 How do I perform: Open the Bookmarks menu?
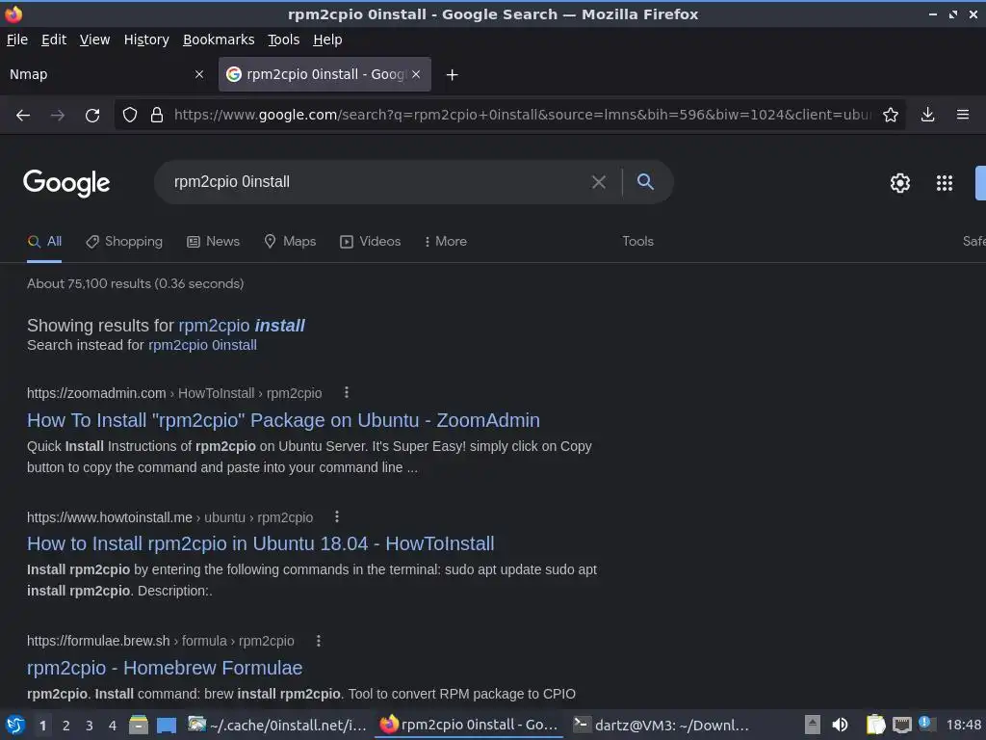(219, 40)
